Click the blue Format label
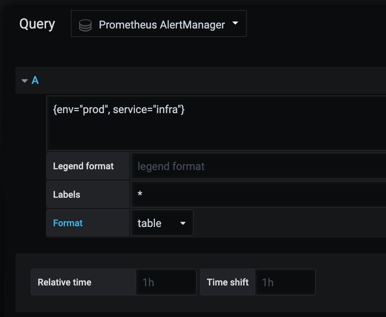This screenshot has height=317, width=386. coord(68,223)
